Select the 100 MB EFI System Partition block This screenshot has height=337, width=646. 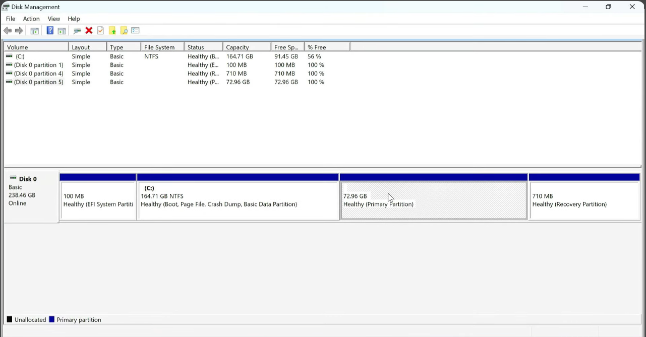click(98, 197)
